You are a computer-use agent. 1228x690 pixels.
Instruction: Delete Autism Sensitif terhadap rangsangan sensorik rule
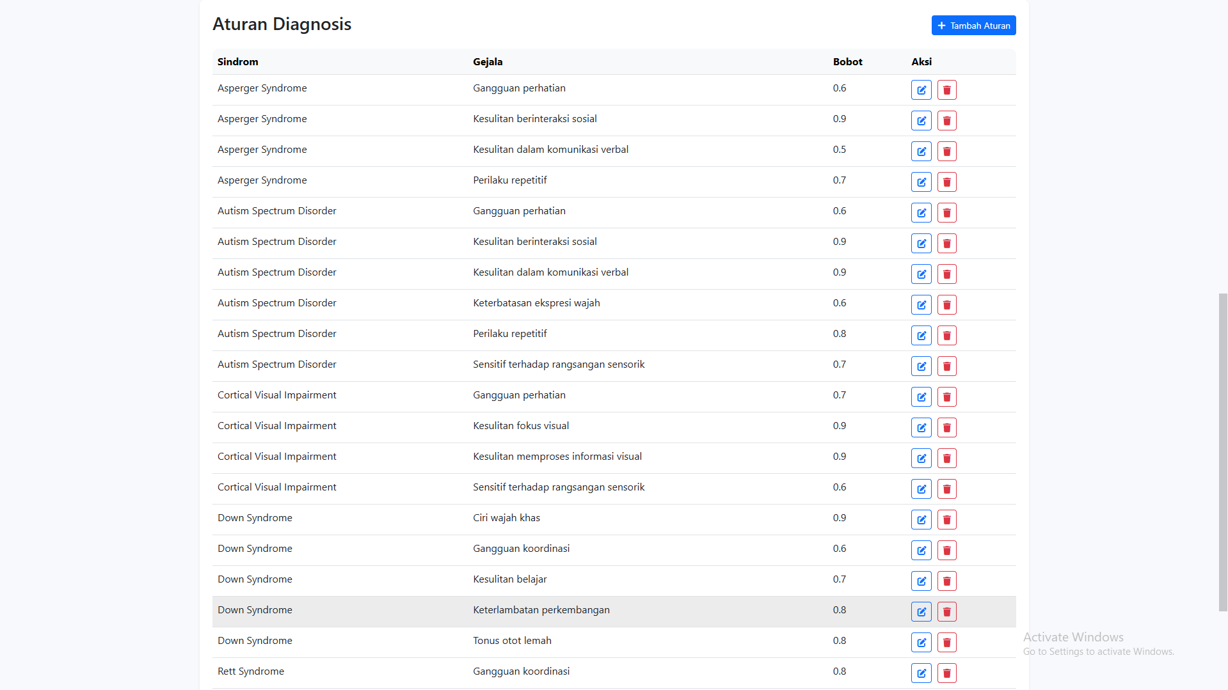pos(947,366)
